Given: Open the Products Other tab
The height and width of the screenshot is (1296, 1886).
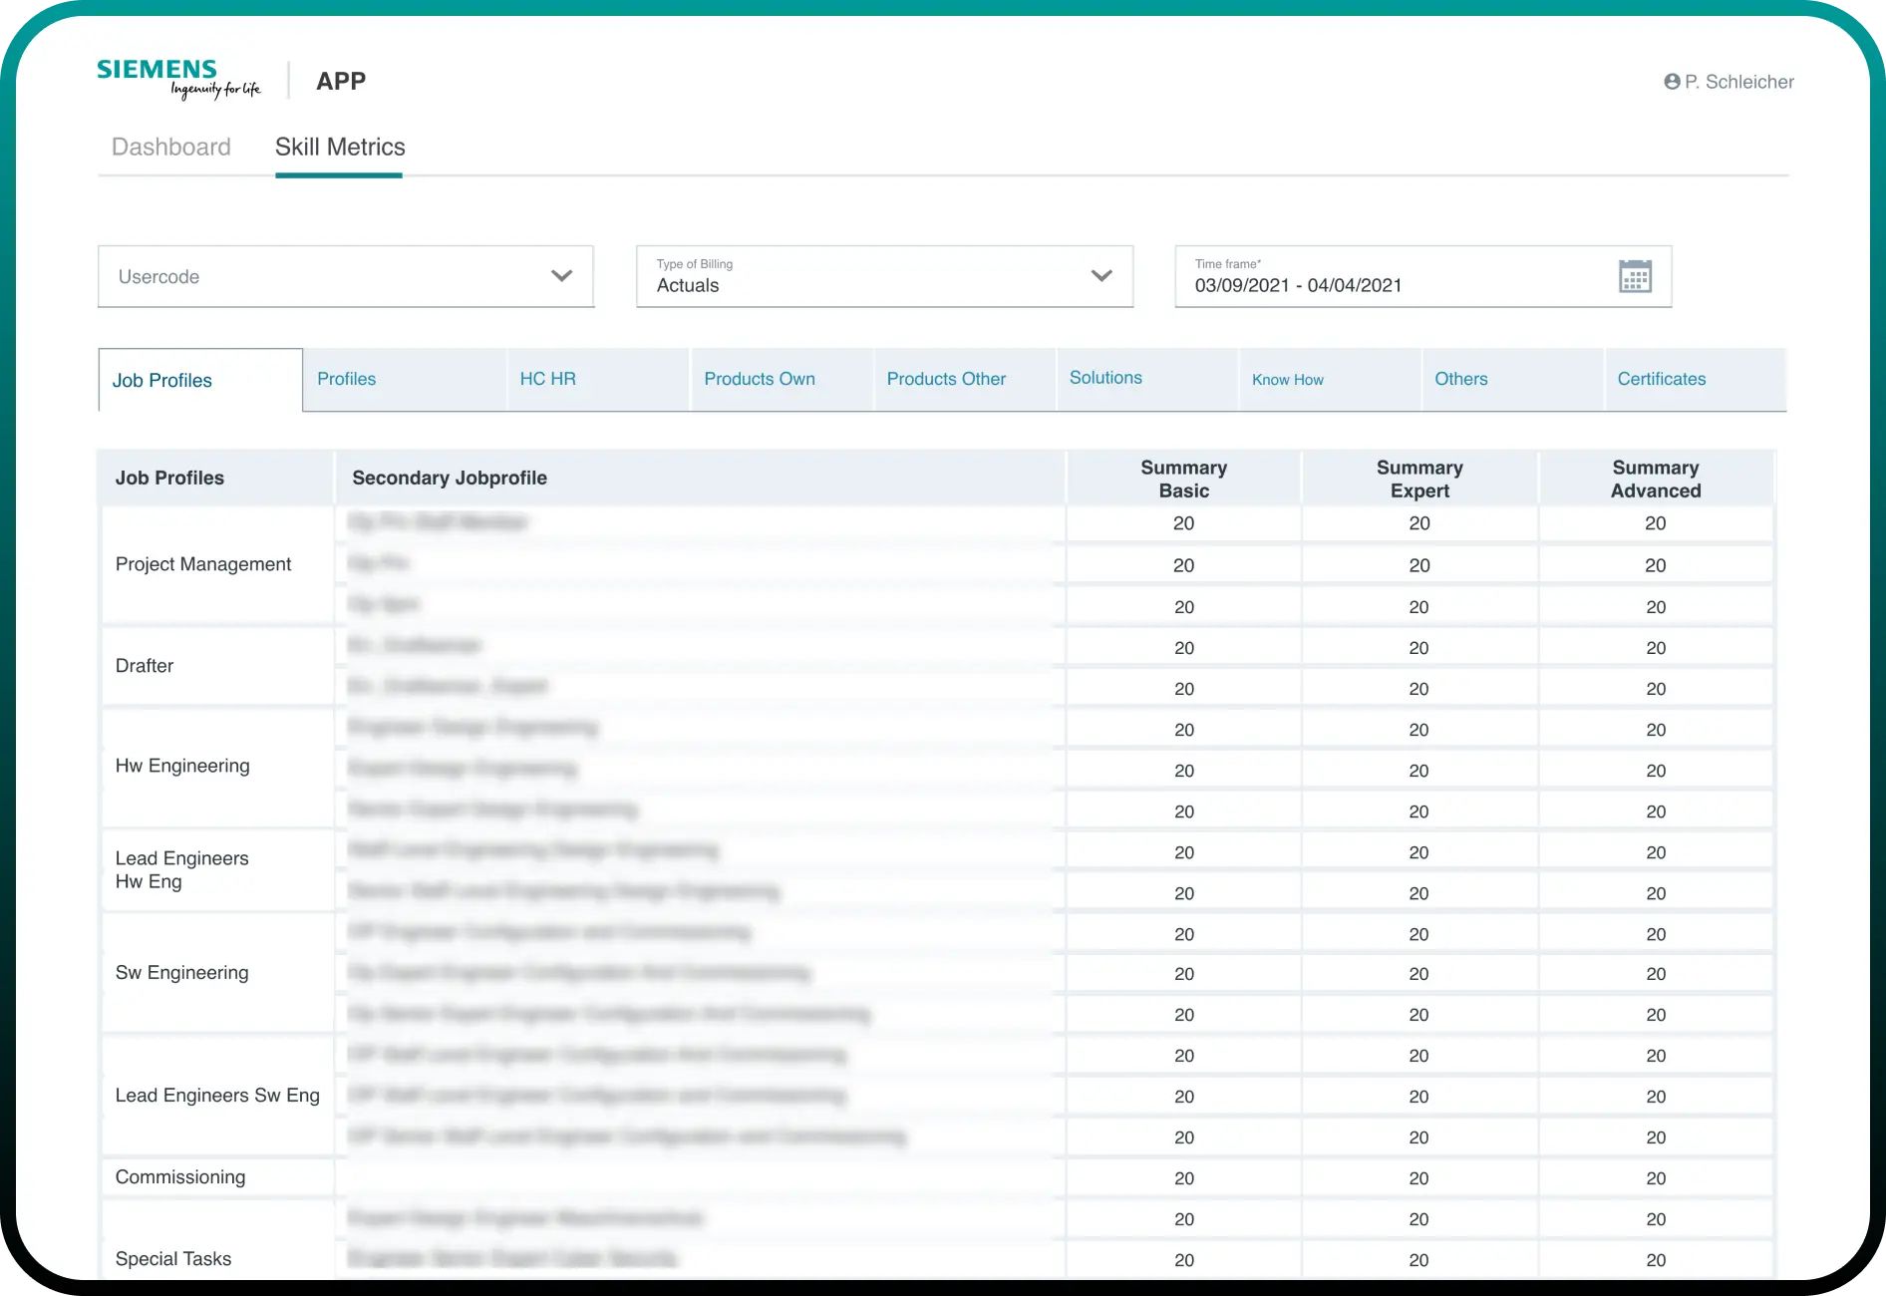Looking at the screenshot, I should [x=965, y=379].
